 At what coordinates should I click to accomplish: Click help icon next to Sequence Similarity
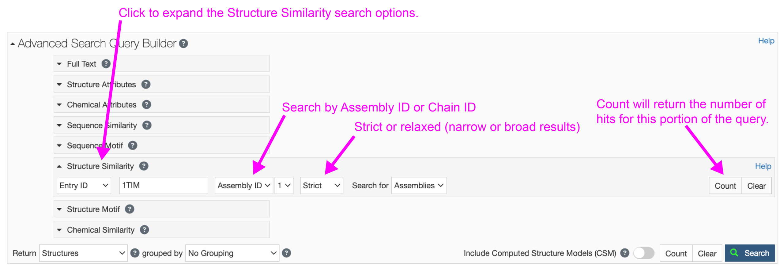coord(147,125)
